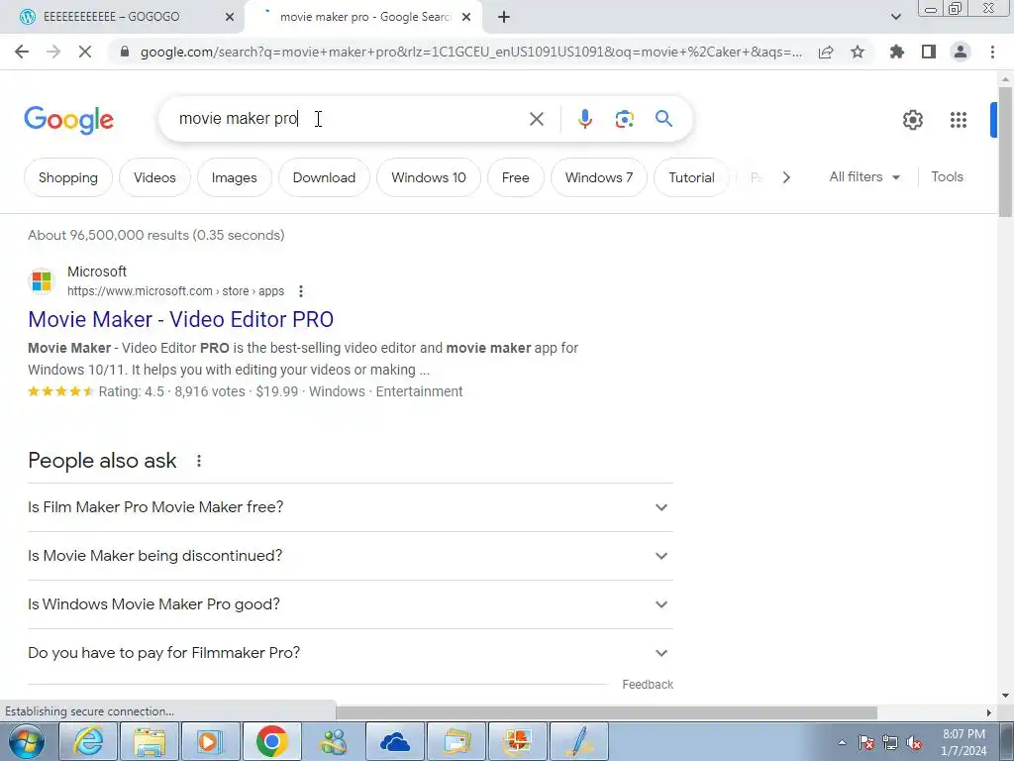Open Windows Start button
This screenshot has height=761, width=1014.
(x=27, y=741)
